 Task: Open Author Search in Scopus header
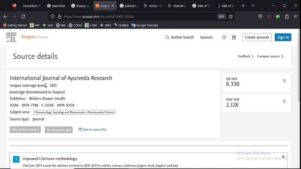pyautogui.click(x=180, y=38)
